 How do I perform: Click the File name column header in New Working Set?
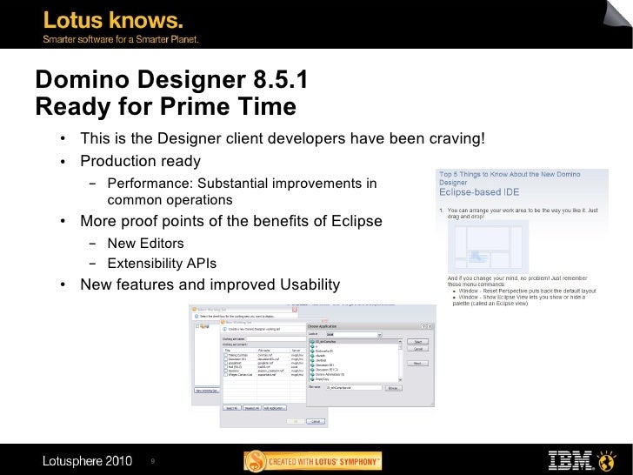(x=274, y=351)
